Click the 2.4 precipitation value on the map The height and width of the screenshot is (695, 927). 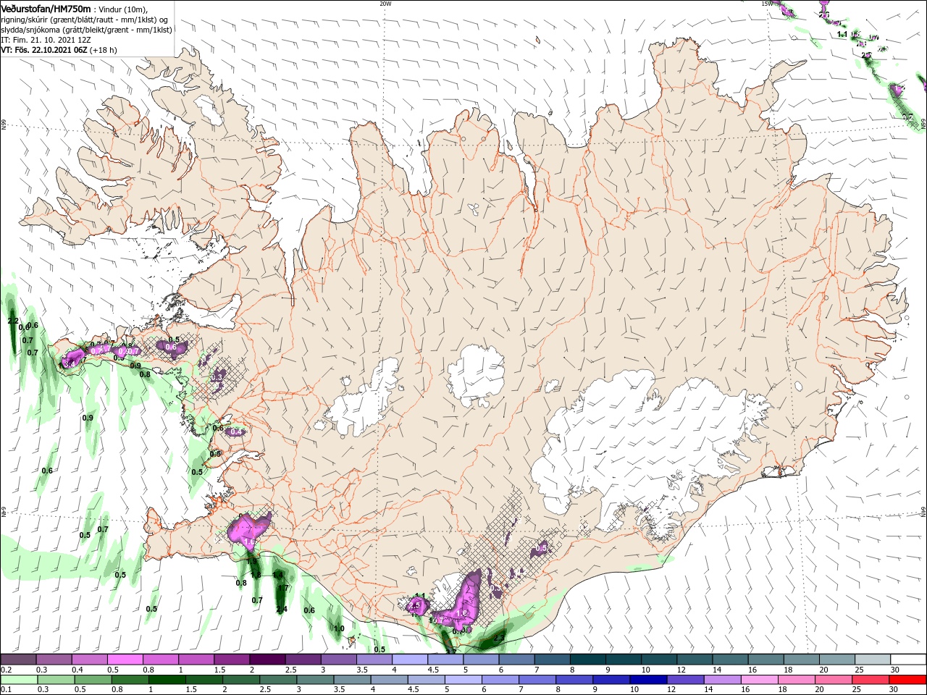[282, 609]
